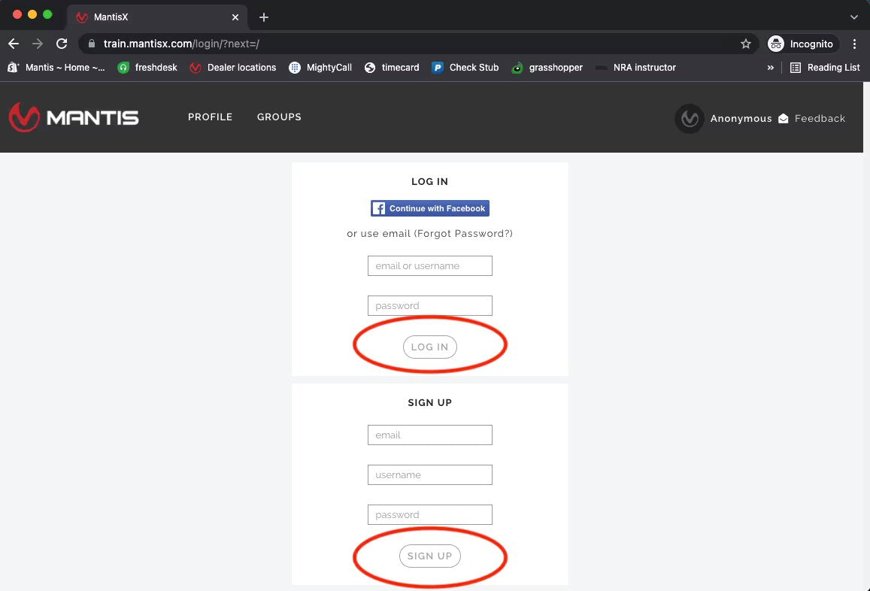Open the GROUPS nav item
This screenshot has width=870, height=591.
click(x=279, y=117)
